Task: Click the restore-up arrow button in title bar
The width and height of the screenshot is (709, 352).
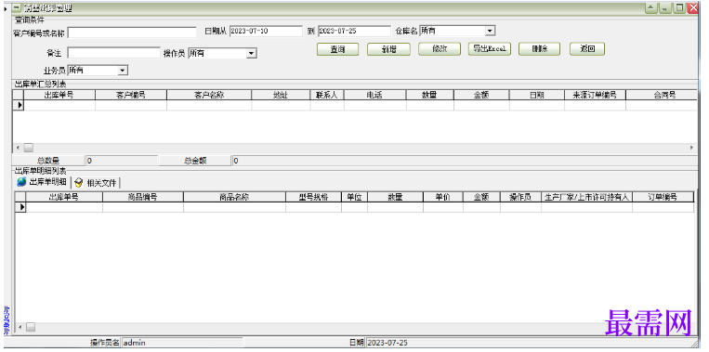Action: 650,7
